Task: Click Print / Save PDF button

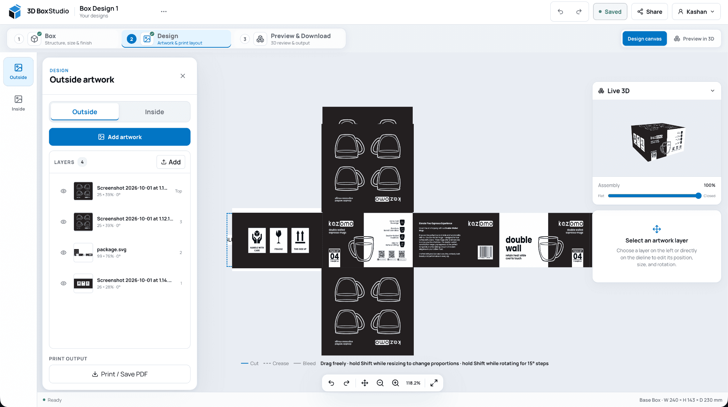Action: [x=120, y=374]
